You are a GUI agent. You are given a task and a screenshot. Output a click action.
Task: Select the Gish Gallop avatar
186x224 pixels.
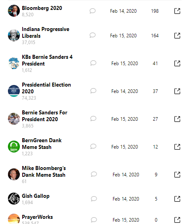14,199
